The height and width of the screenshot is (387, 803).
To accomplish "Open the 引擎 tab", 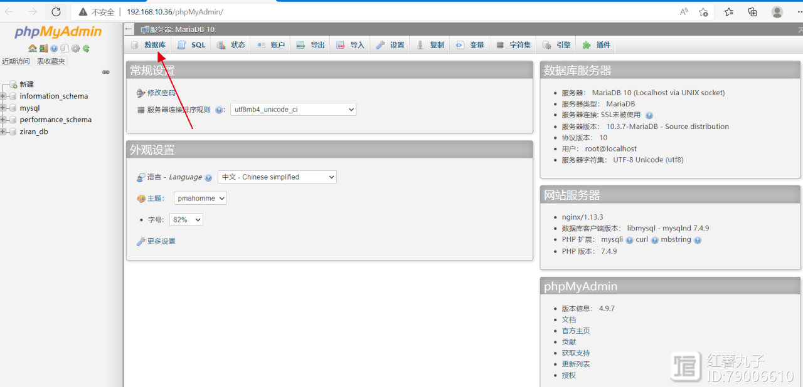I will coord(556,45).
